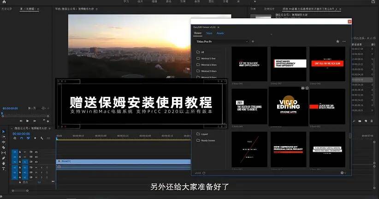Open the three-dots menu in EasyEdit Viewer
Viewport: 379px width, 199px height.
[344, 41]
